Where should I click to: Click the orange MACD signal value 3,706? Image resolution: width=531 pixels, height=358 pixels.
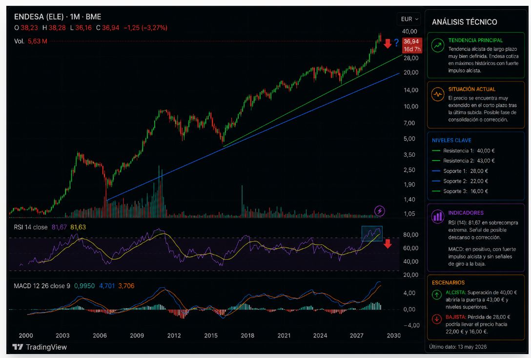(x=126, y=286)
